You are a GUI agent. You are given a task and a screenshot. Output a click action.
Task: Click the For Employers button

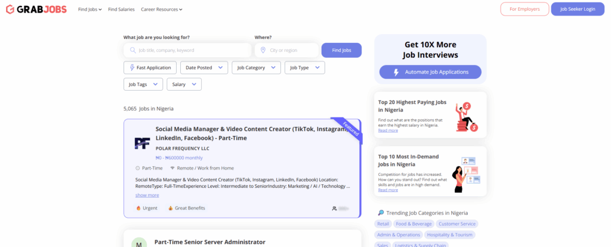pos(524,9)
